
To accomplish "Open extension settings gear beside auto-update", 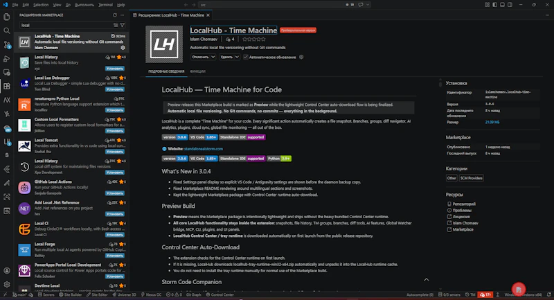I will pyautogui.click(x=301, y=57).
